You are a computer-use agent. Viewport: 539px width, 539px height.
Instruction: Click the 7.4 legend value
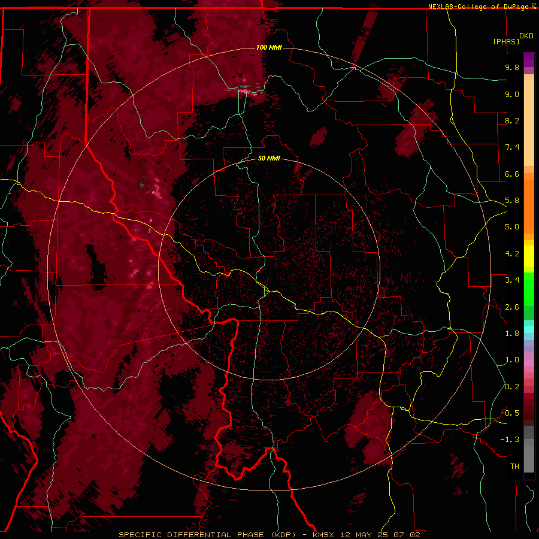click(x=512, y=147)
